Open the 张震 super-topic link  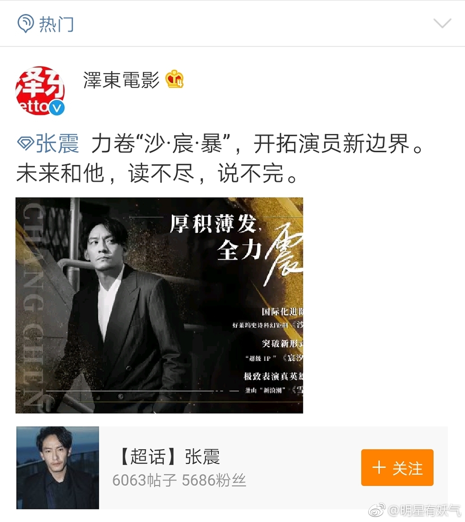click(x=57, y=143)
